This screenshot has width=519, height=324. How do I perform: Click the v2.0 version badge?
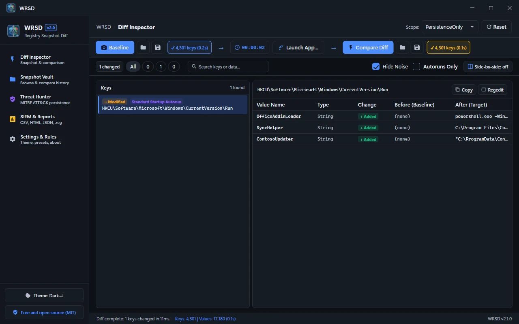pyautogui.click(x=51, y=28)
